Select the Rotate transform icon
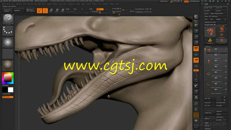The width and height of the screenshot is (231, 130). tap(62, 10)
